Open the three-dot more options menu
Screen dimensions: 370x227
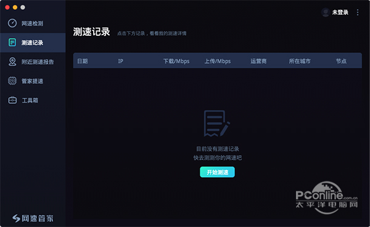(x=358, y=12)
